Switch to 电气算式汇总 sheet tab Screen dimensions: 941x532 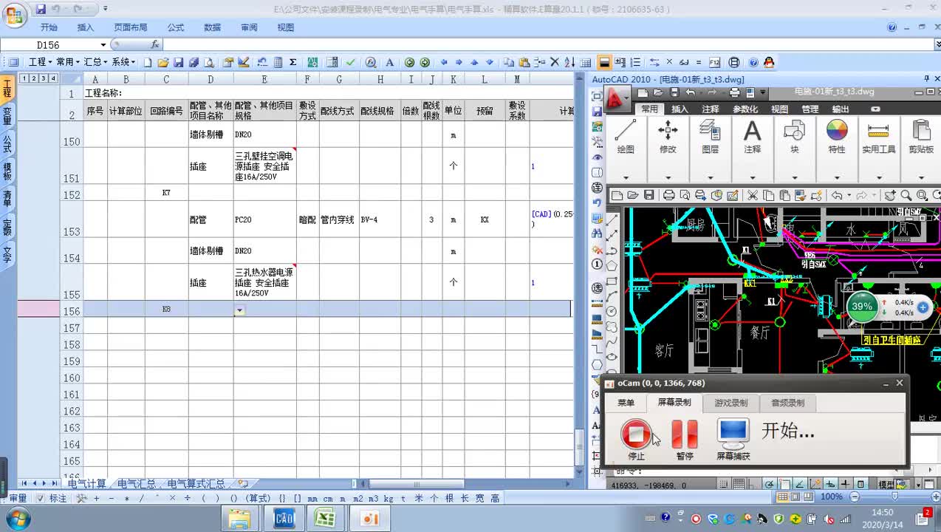196,483
